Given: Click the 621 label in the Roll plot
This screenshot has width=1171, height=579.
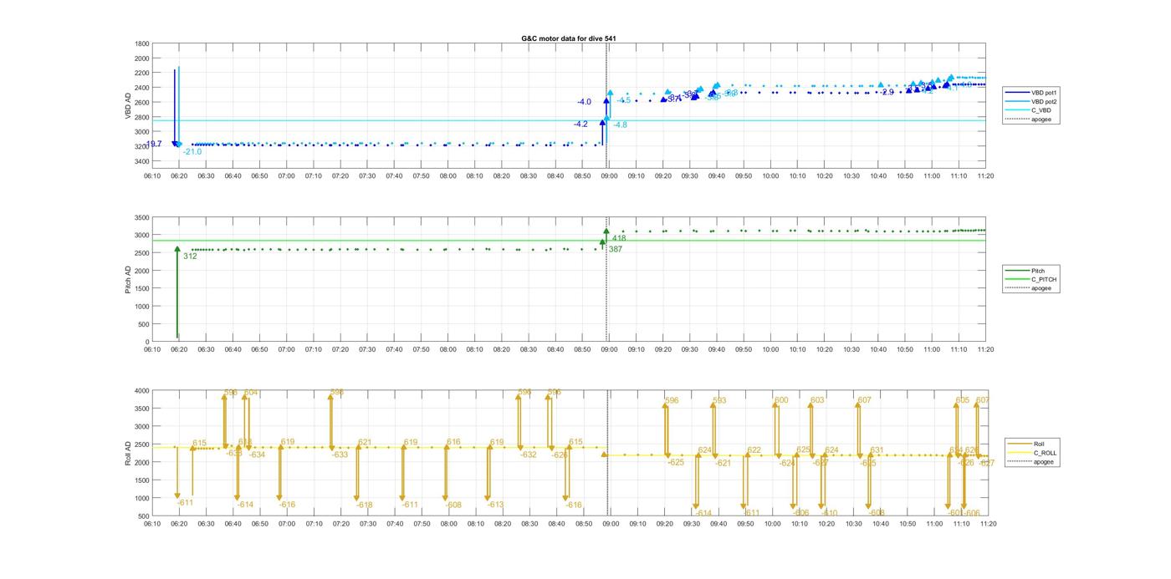Looking at the screenshot, I should tap(365, 442).
